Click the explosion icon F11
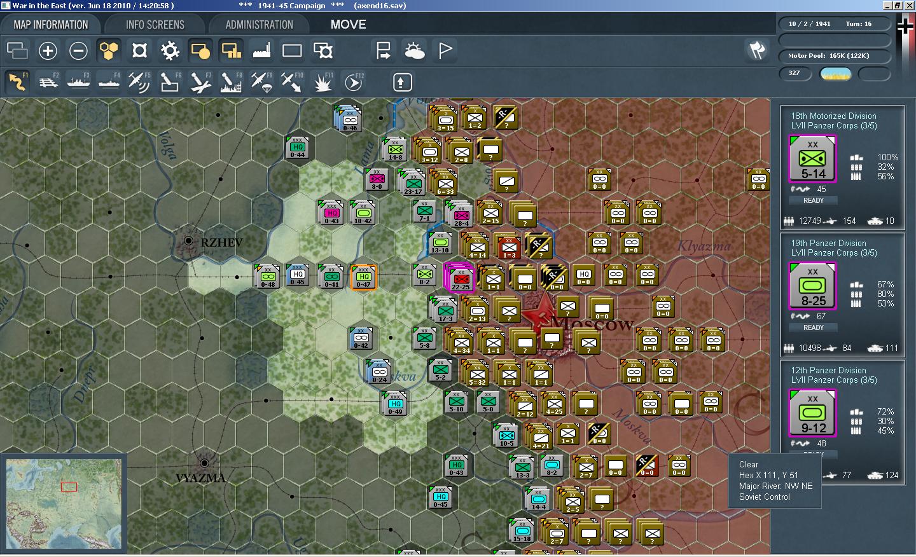 [x=323, y=82]
